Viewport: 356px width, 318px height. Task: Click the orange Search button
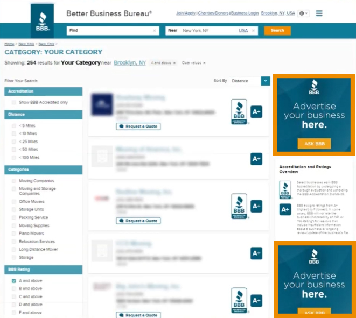coord(277,30)
